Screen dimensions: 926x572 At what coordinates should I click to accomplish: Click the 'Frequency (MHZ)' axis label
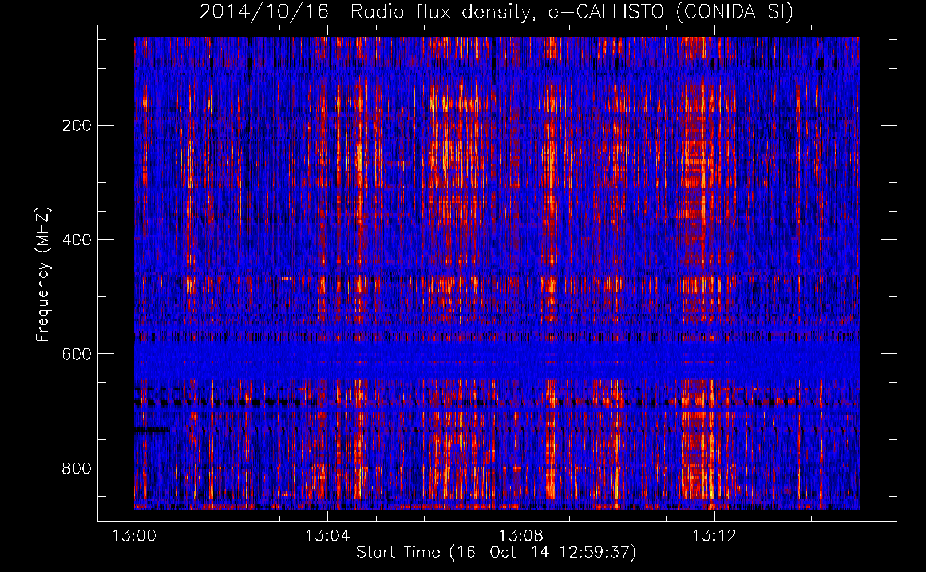click(x=42, y=275)
